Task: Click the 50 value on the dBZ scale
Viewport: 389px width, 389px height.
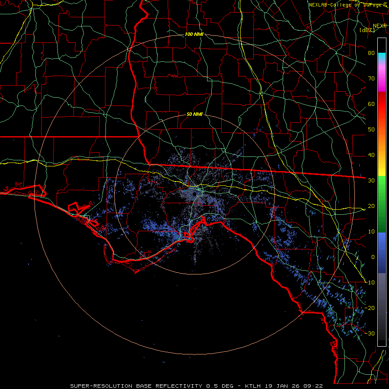Action: pos(371,130)
